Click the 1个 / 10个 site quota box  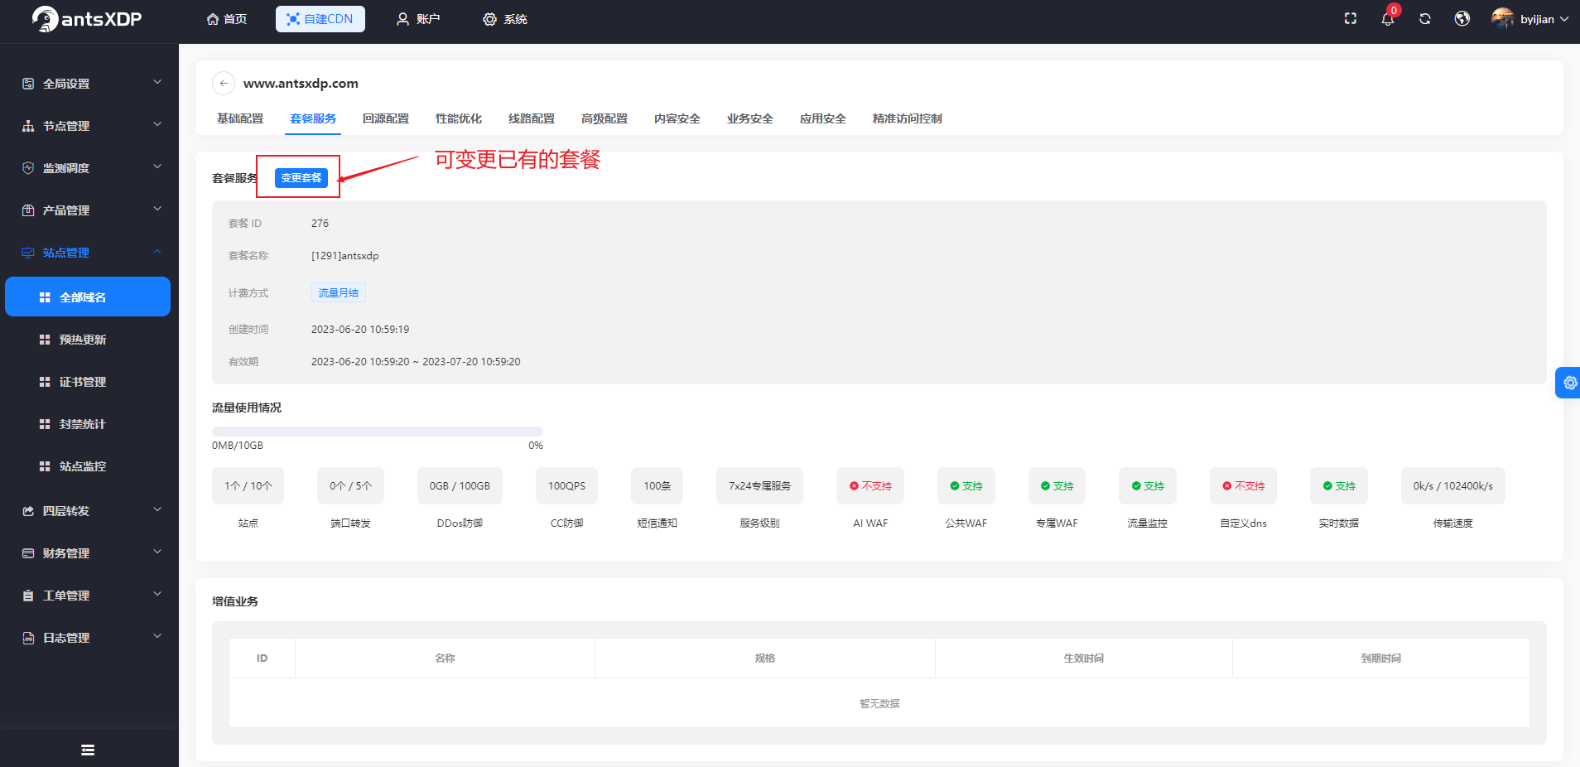pyautogui.click(x=248, y=486)
